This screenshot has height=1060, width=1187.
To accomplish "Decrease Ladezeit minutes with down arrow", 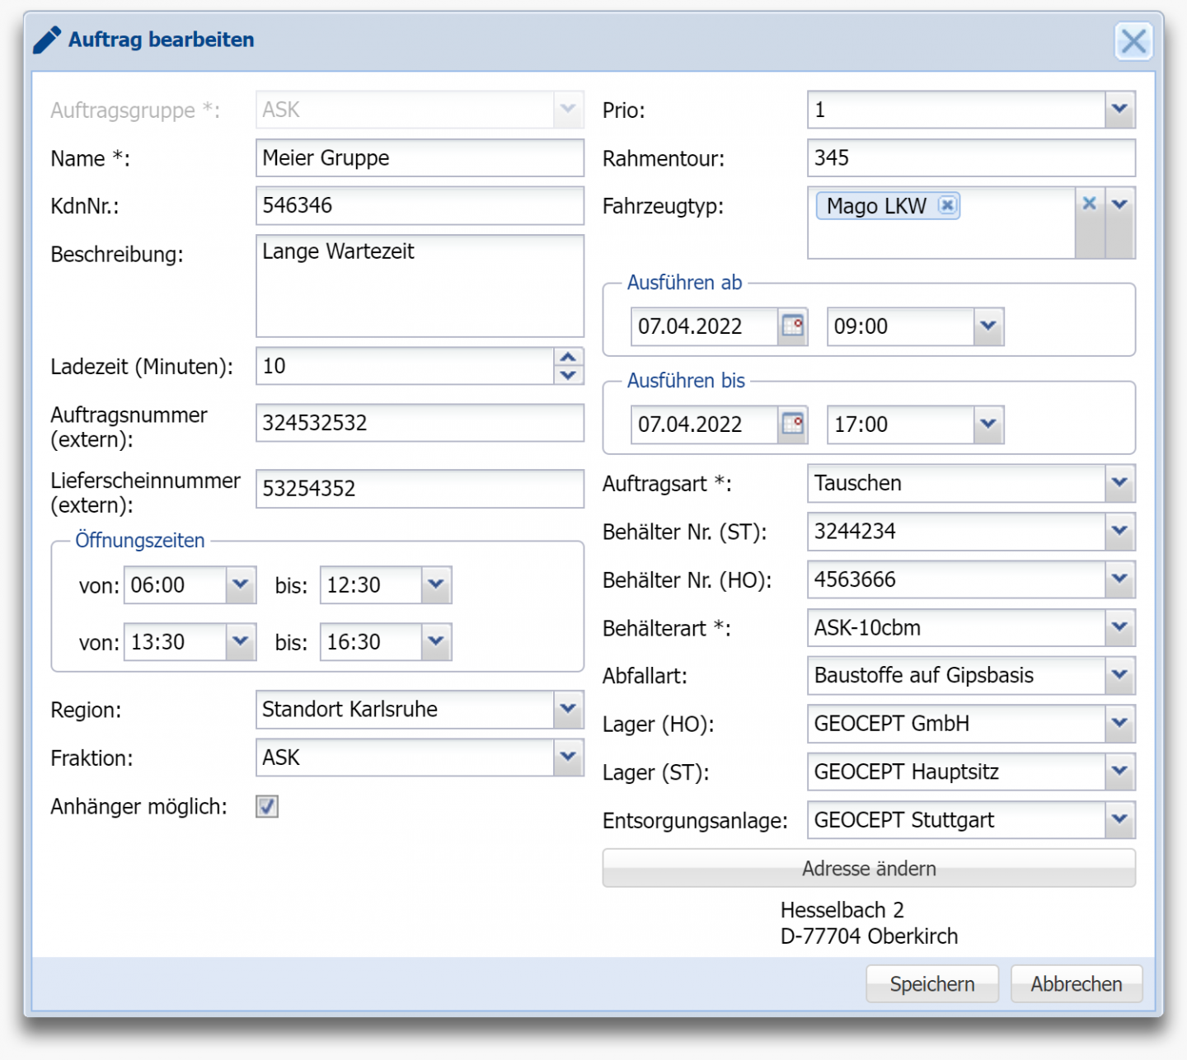I will [568, 375].
